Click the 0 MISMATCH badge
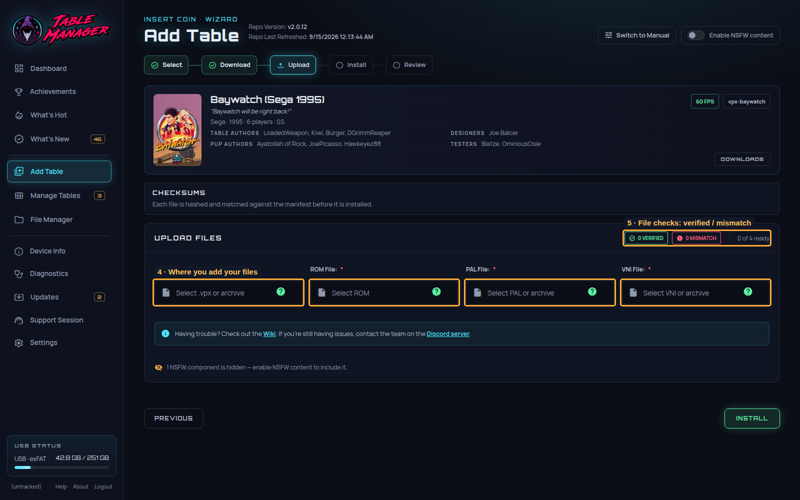The image size is (800, 500). point(696,238)
